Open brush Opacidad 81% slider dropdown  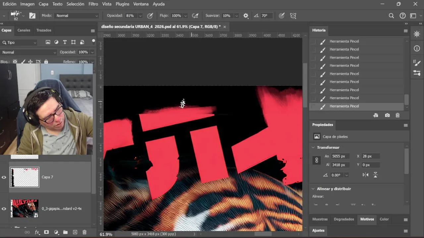(x=140, y=16)
